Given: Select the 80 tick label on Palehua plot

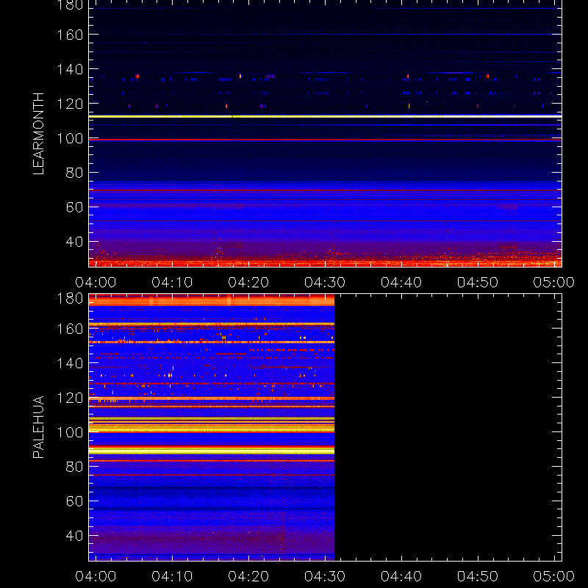Looking at the screenshot, I should click(x=75, y=467).
